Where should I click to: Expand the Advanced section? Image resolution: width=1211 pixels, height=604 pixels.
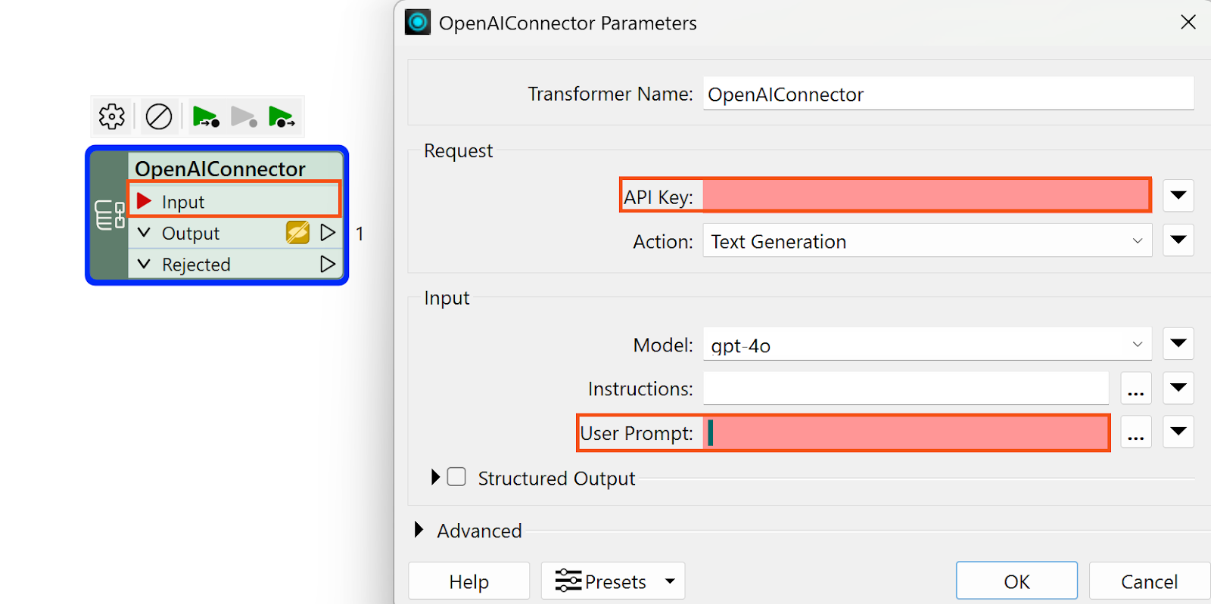click(x=419, y=529)
